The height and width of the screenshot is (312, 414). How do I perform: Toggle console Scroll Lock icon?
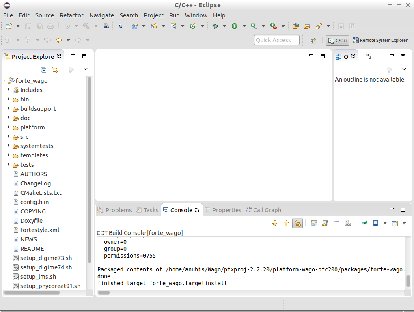[x=325, y=223]
